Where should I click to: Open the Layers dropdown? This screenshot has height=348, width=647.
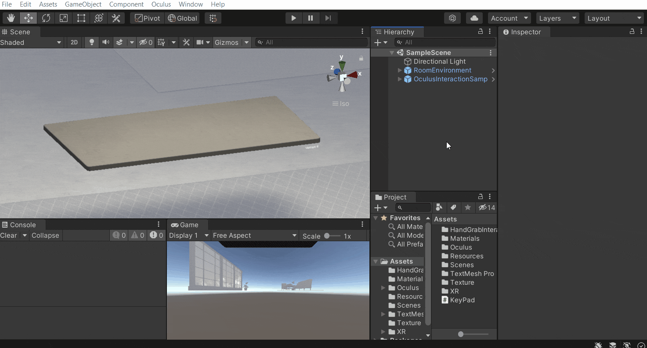coord(558,18)
